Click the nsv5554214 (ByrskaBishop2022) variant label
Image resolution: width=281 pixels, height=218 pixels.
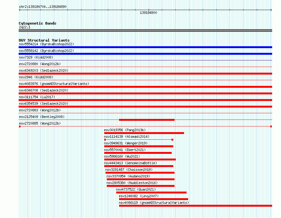point(46,44)
